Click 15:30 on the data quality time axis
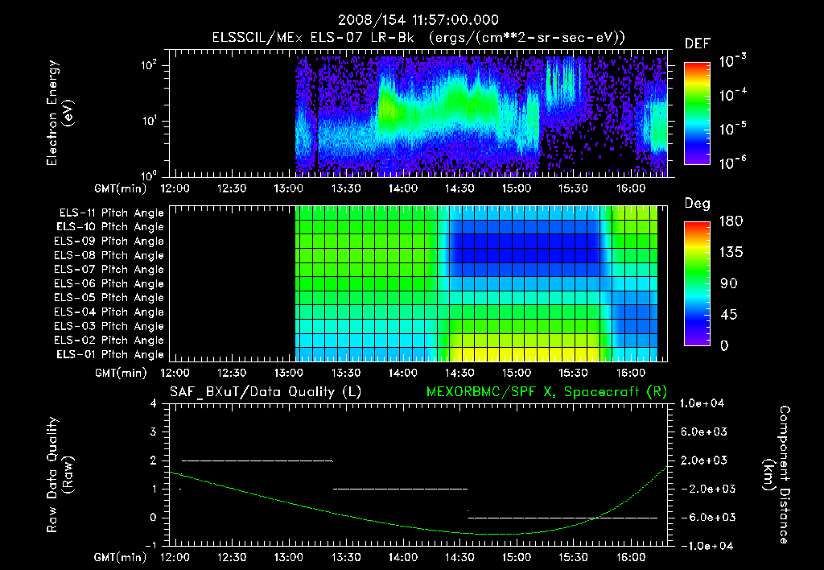The height and width of the screenshot is (570, 824). 573,557
